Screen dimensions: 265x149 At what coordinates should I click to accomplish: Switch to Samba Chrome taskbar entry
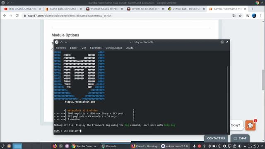pyautogui.click(x=85, y=146)
